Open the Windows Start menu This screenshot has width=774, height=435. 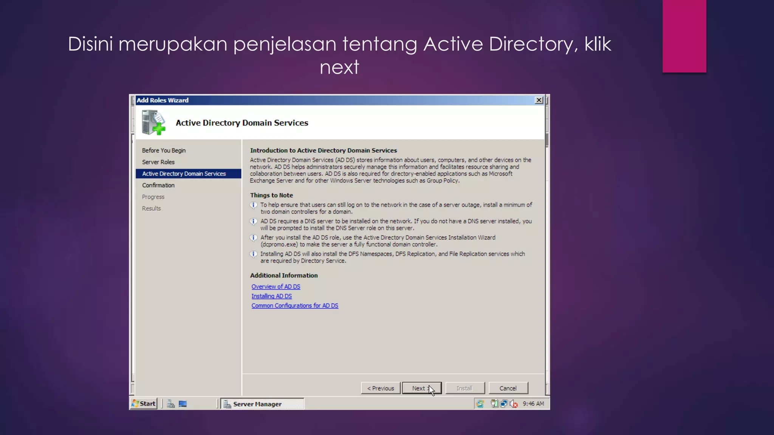tap(144, 404)
